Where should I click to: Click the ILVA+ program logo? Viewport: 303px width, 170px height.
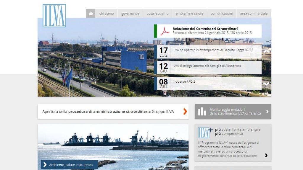205,132
